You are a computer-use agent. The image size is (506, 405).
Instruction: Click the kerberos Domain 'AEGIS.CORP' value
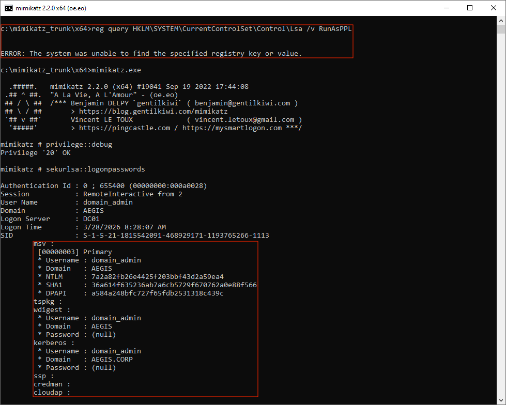tap(112, 359)
